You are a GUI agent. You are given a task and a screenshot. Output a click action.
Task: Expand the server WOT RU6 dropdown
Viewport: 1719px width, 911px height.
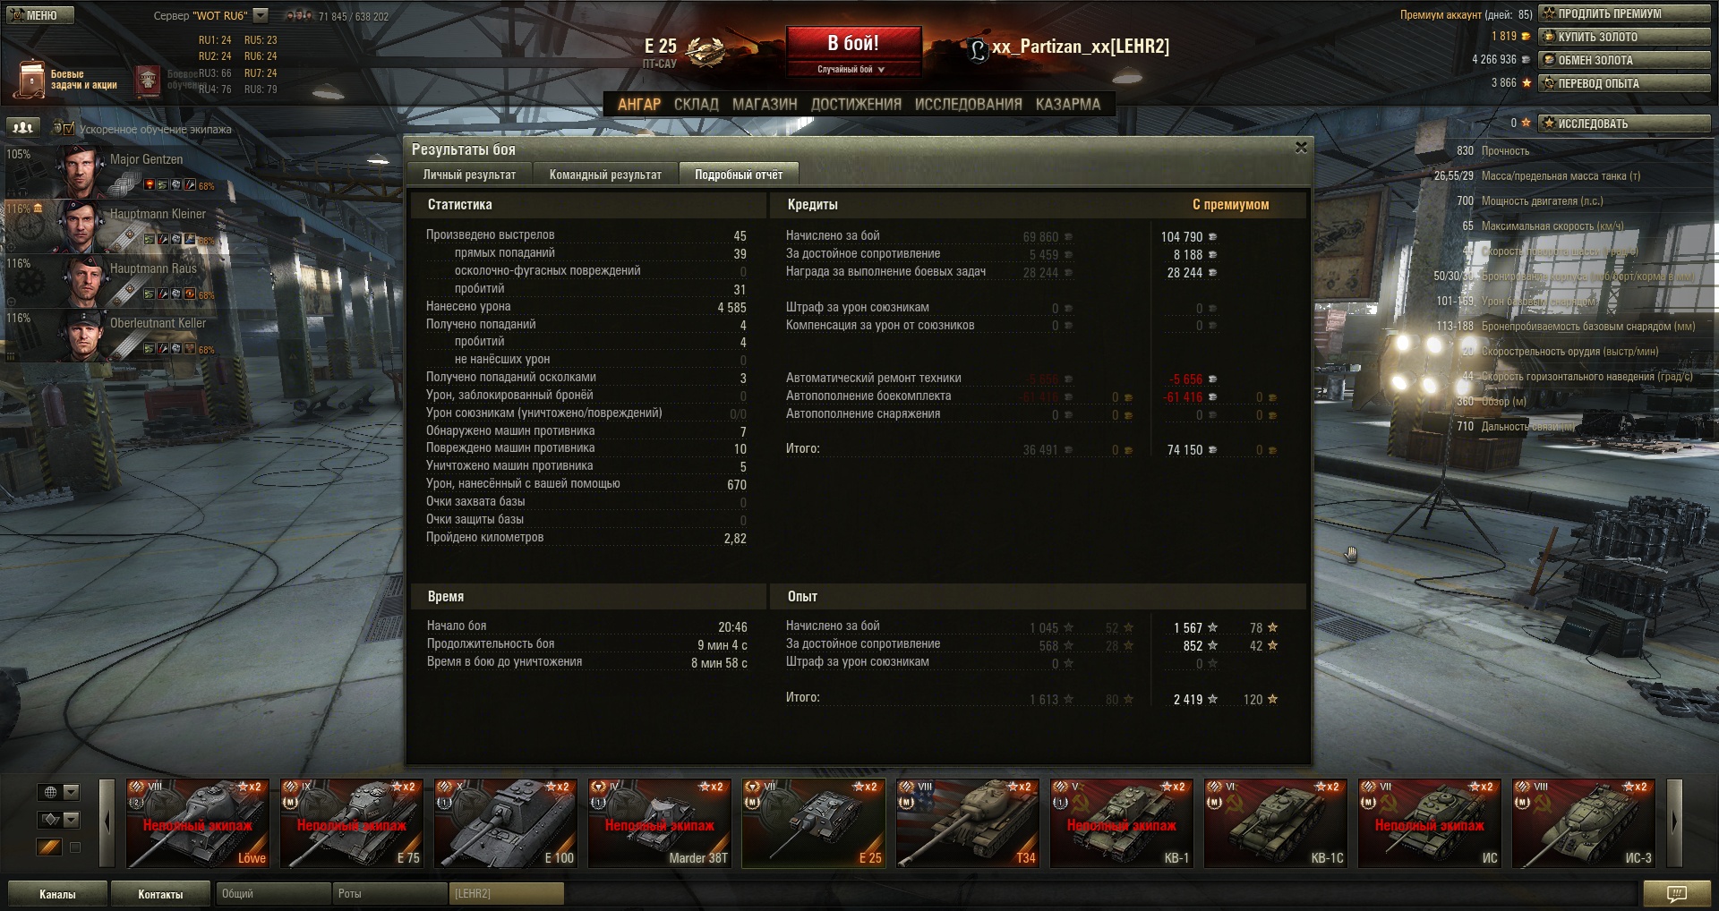pyautogui.click(x=261, y=15)
